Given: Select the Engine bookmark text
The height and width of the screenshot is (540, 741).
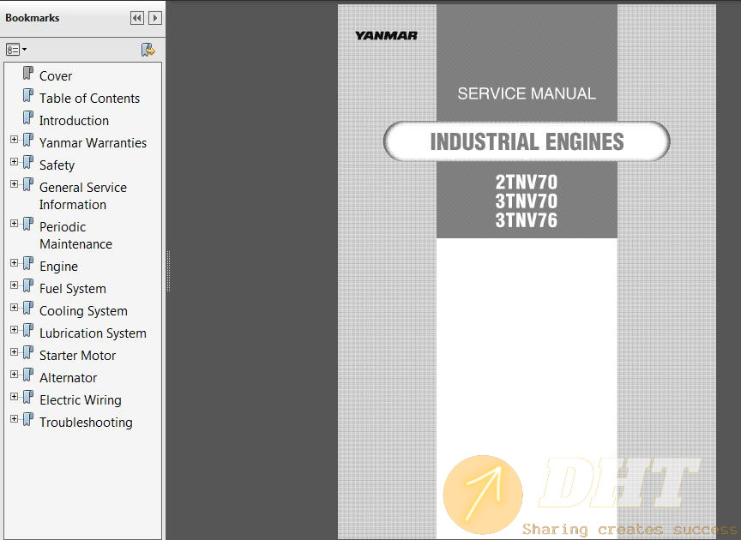Looking at the screenshot, I should coord(58,267).
